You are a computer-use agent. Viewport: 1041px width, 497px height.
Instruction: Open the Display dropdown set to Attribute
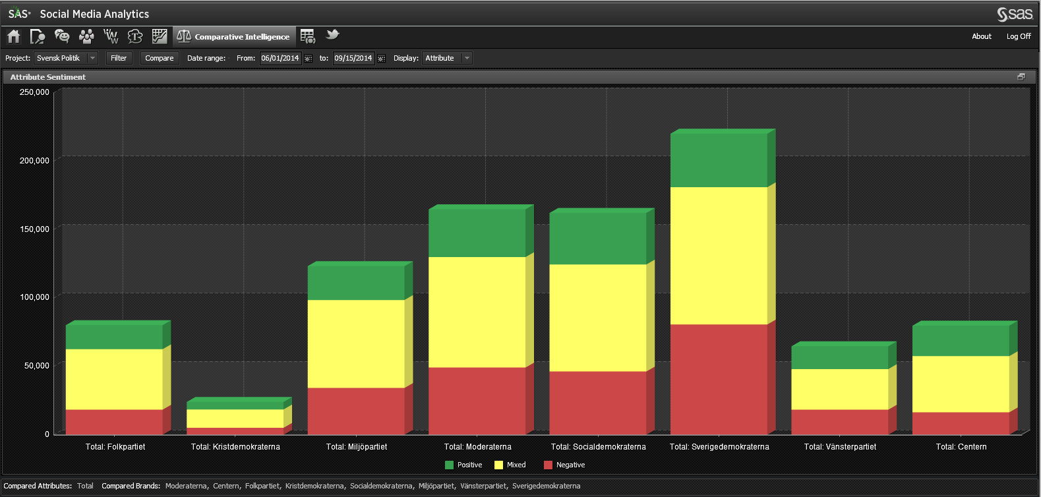447,58
